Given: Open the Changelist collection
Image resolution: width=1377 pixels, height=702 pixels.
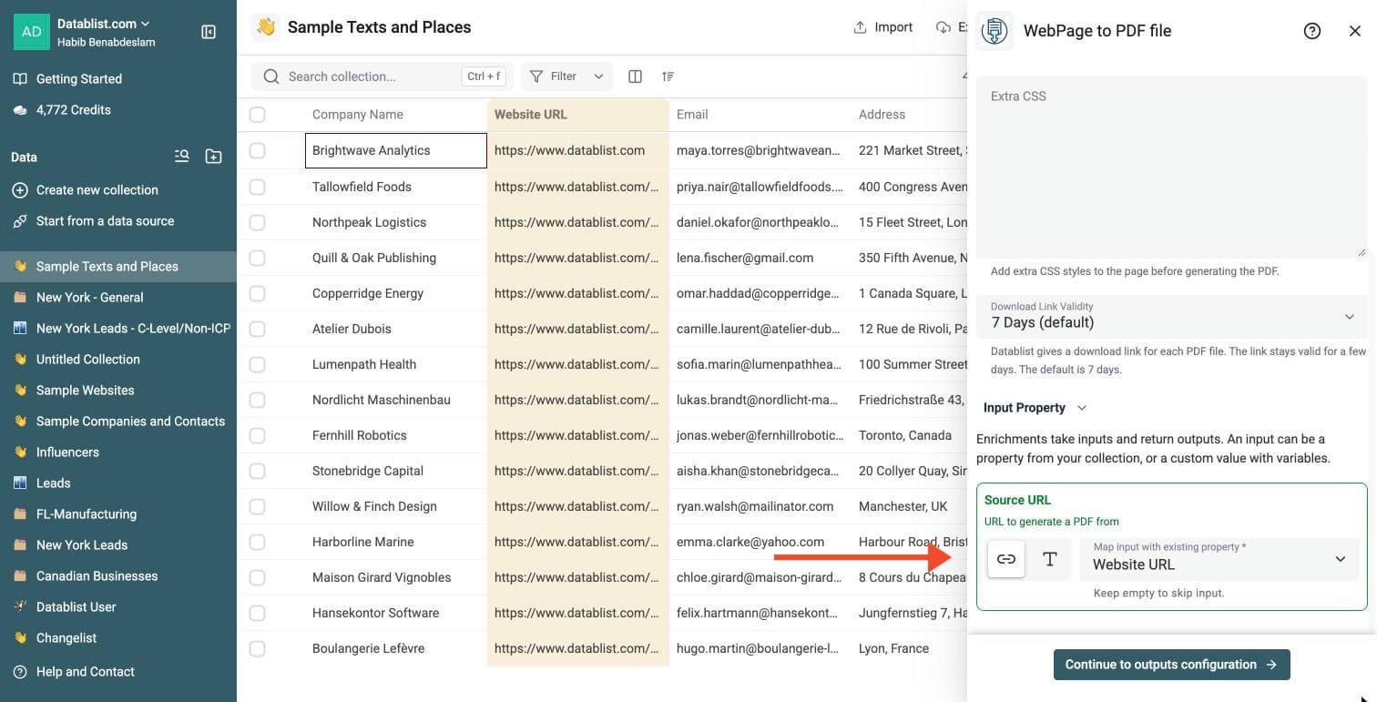Looking at the screenshot, I should (x=118, y=637).
